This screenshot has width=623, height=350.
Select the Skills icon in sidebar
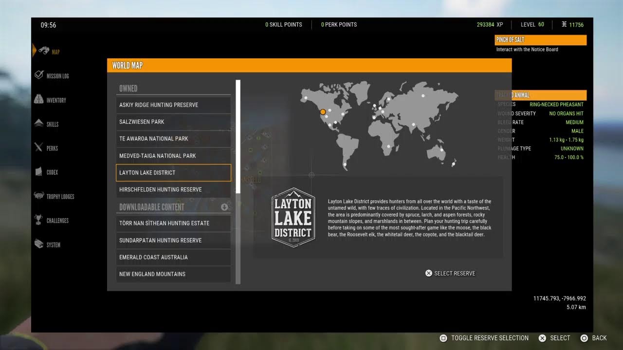pos(39,124)
